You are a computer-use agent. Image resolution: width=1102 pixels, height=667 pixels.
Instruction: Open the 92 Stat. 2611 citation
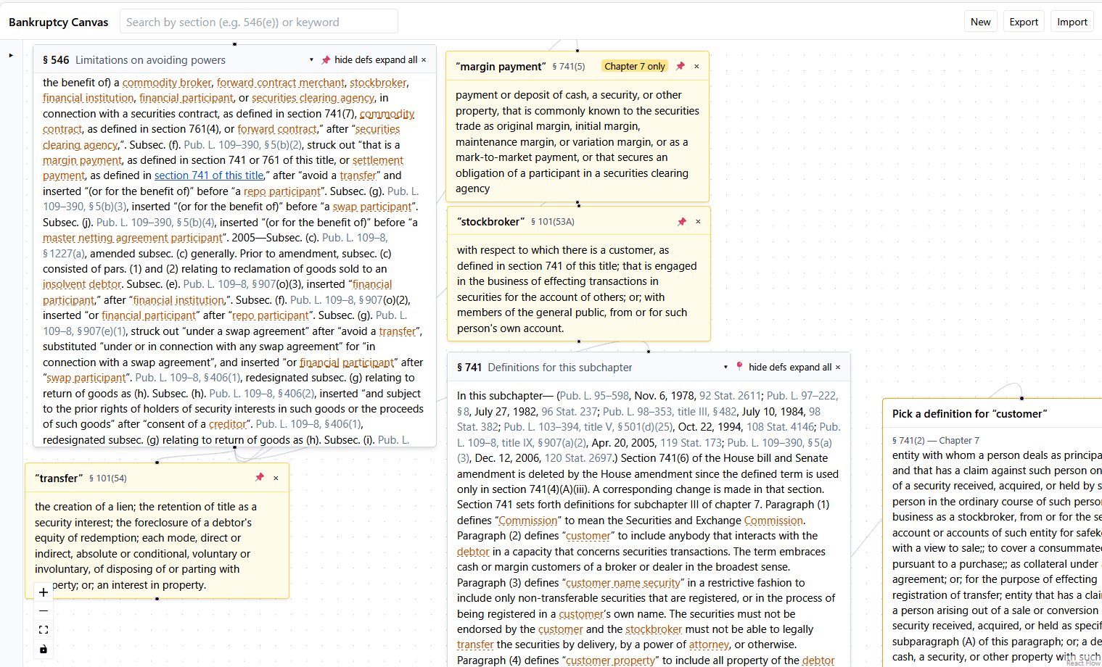[x=730, y=396]
